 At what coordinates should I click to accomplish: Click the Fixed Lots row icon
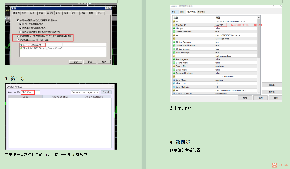pos(174,83)
